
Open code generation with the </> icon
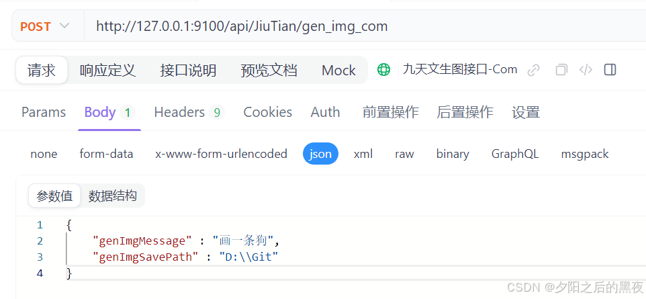click(586, 70)
